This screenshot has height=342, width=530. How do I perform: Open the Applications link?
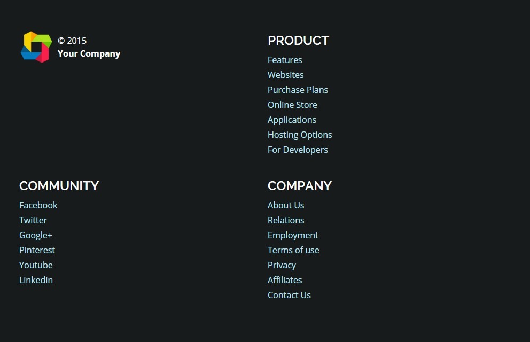[x=292, y=120]
